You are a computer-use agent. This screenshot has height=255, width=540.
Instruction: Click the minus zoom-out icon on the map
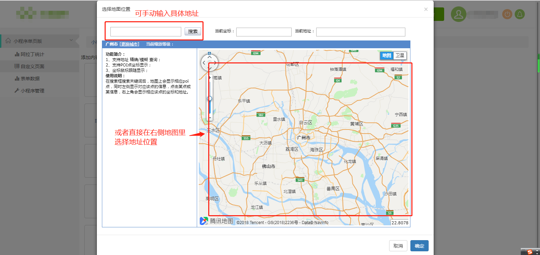210,118
